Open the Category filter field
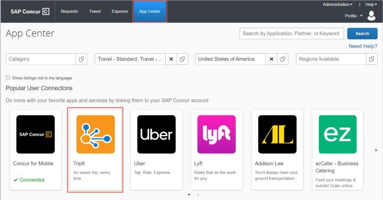Screen dimensions: 383x200 coord(41,59)
